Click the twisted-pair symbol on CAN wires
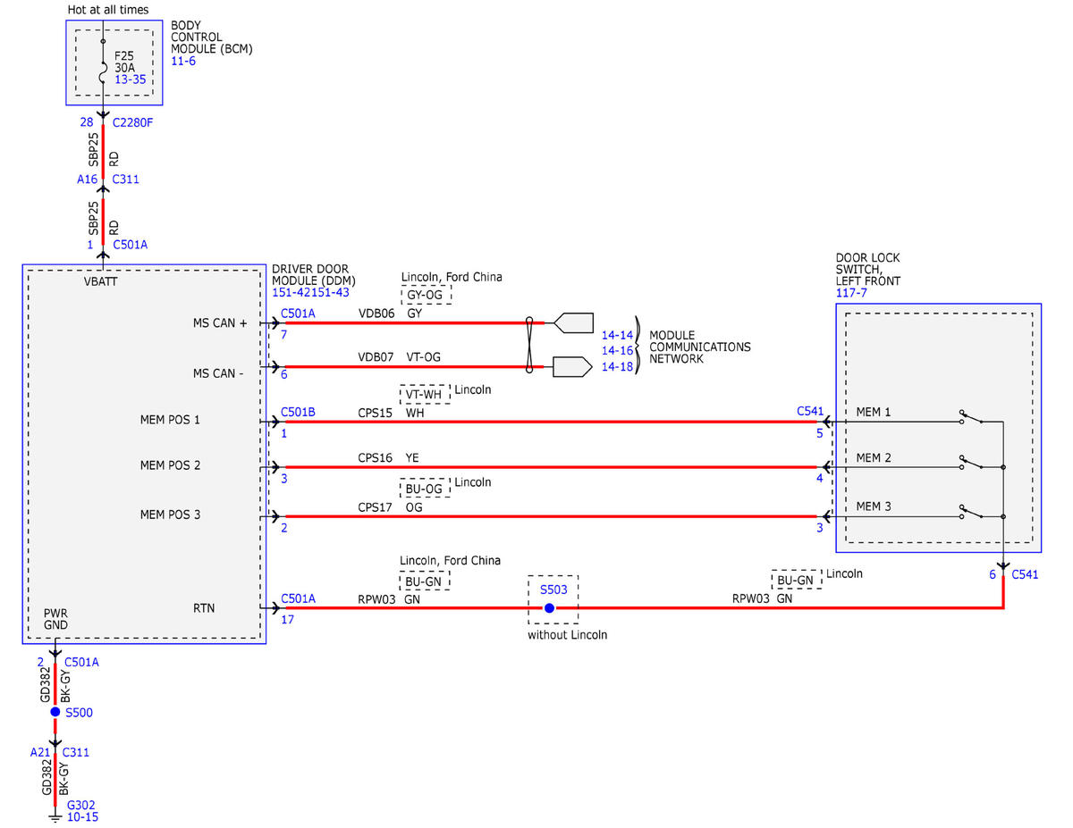 (x=530, y=346)
